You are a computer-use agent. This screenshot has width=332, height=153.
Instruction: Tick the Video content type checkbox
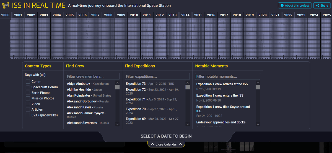click(28, 104)
